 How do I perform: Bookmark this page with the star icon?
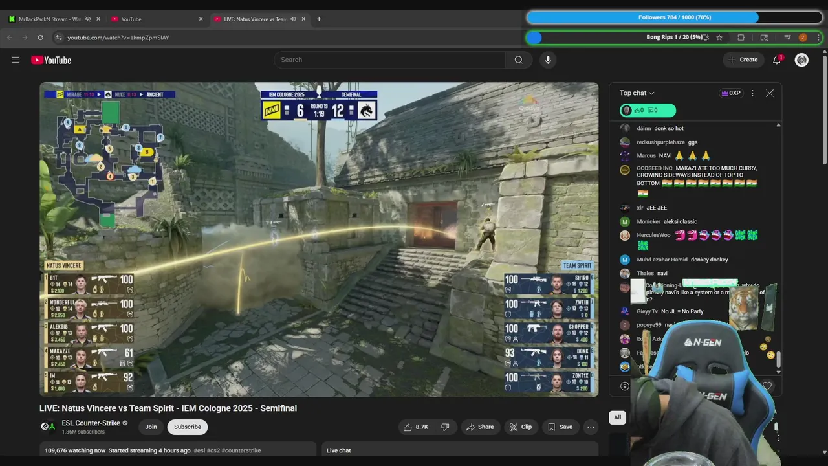click(719, 38)
